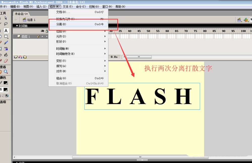Click the 0.0s elapsed time readout
This screenshot has height=163, width=252.
point(114,57)
